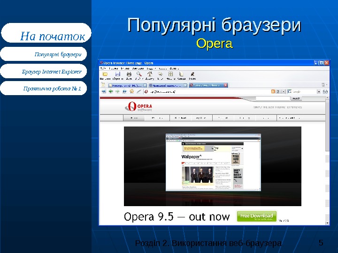Click the Opera software logo on the page
Image resolution: width=338 pixels, height=253 pixels.
coord(138,106)
